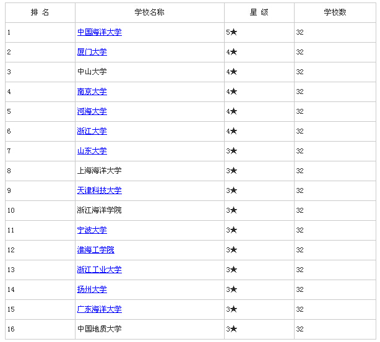Follow the 浙江大学 hyperlink

[x=92, y=131]
